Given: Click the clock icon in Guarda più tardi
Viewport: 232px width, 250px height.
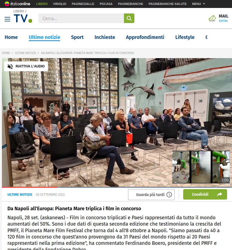Looking at the screenshot, I should [x=169, y=195].
